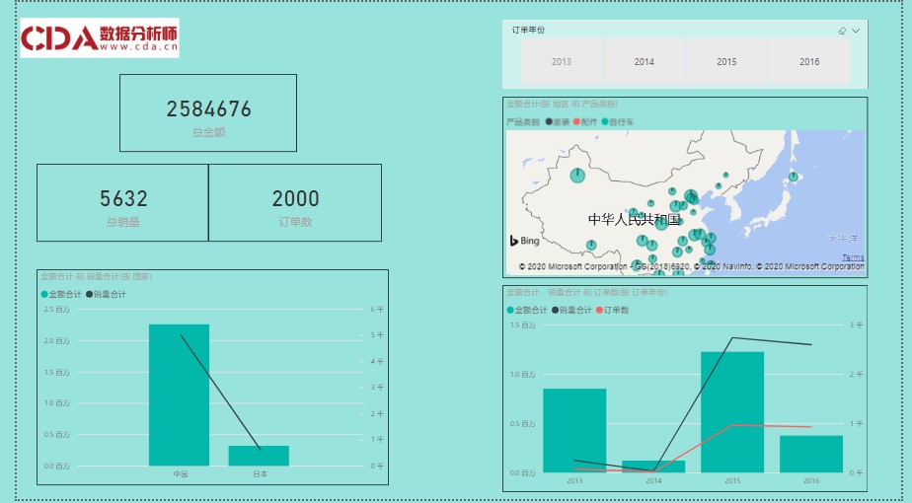Screen dimensions: 912x503
Task: Click the 总金额 card showing 2584676
Action: click(208, 112)
